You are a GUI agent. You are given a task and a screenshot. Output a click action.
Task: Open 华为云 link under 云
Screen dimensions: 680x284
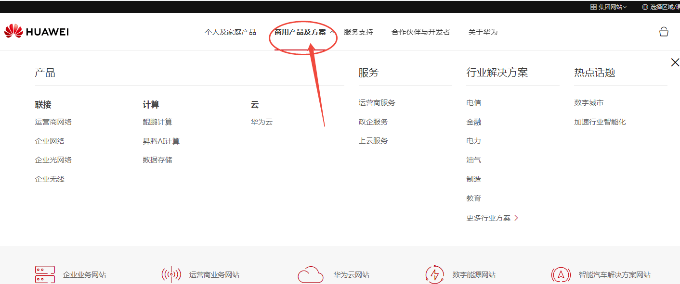coord(262,122)
